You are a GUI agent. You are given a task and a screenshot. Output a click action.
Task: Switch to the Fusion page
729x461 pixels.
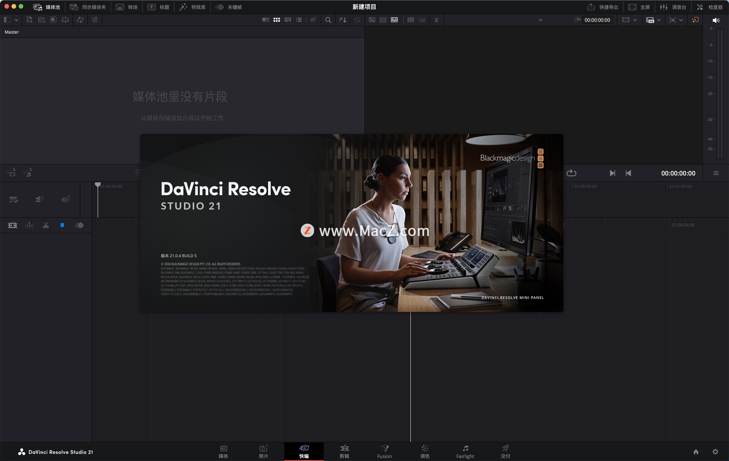[x=385, y=452]
